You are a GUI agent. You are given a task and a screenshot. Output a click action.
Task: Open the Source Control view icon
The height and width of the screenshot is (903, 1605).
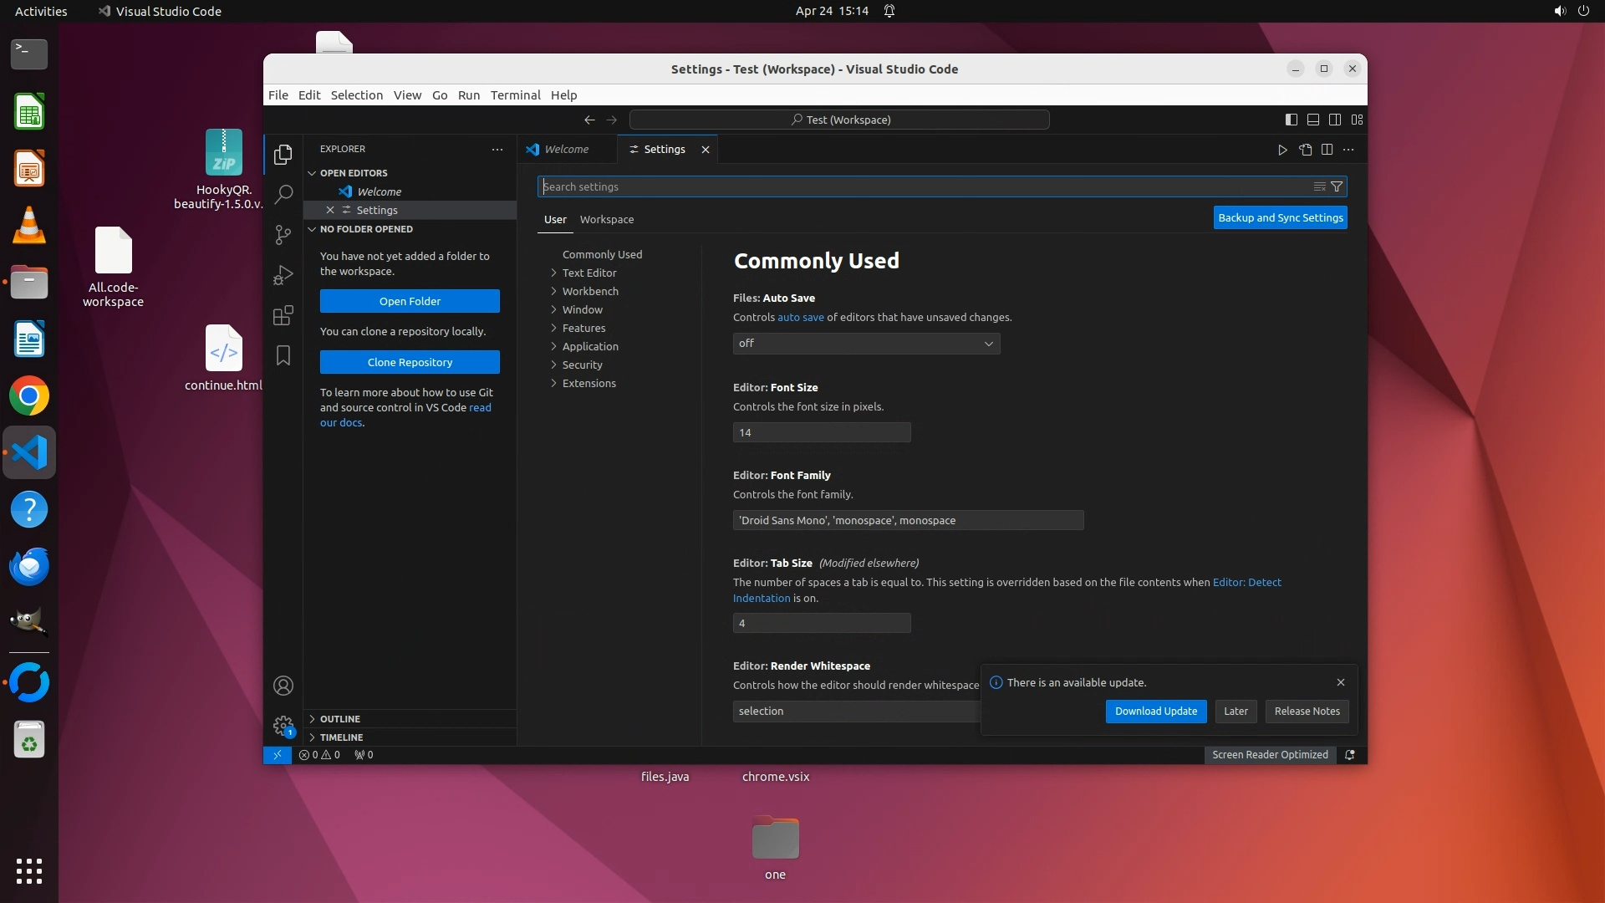[x=283, y=235]
